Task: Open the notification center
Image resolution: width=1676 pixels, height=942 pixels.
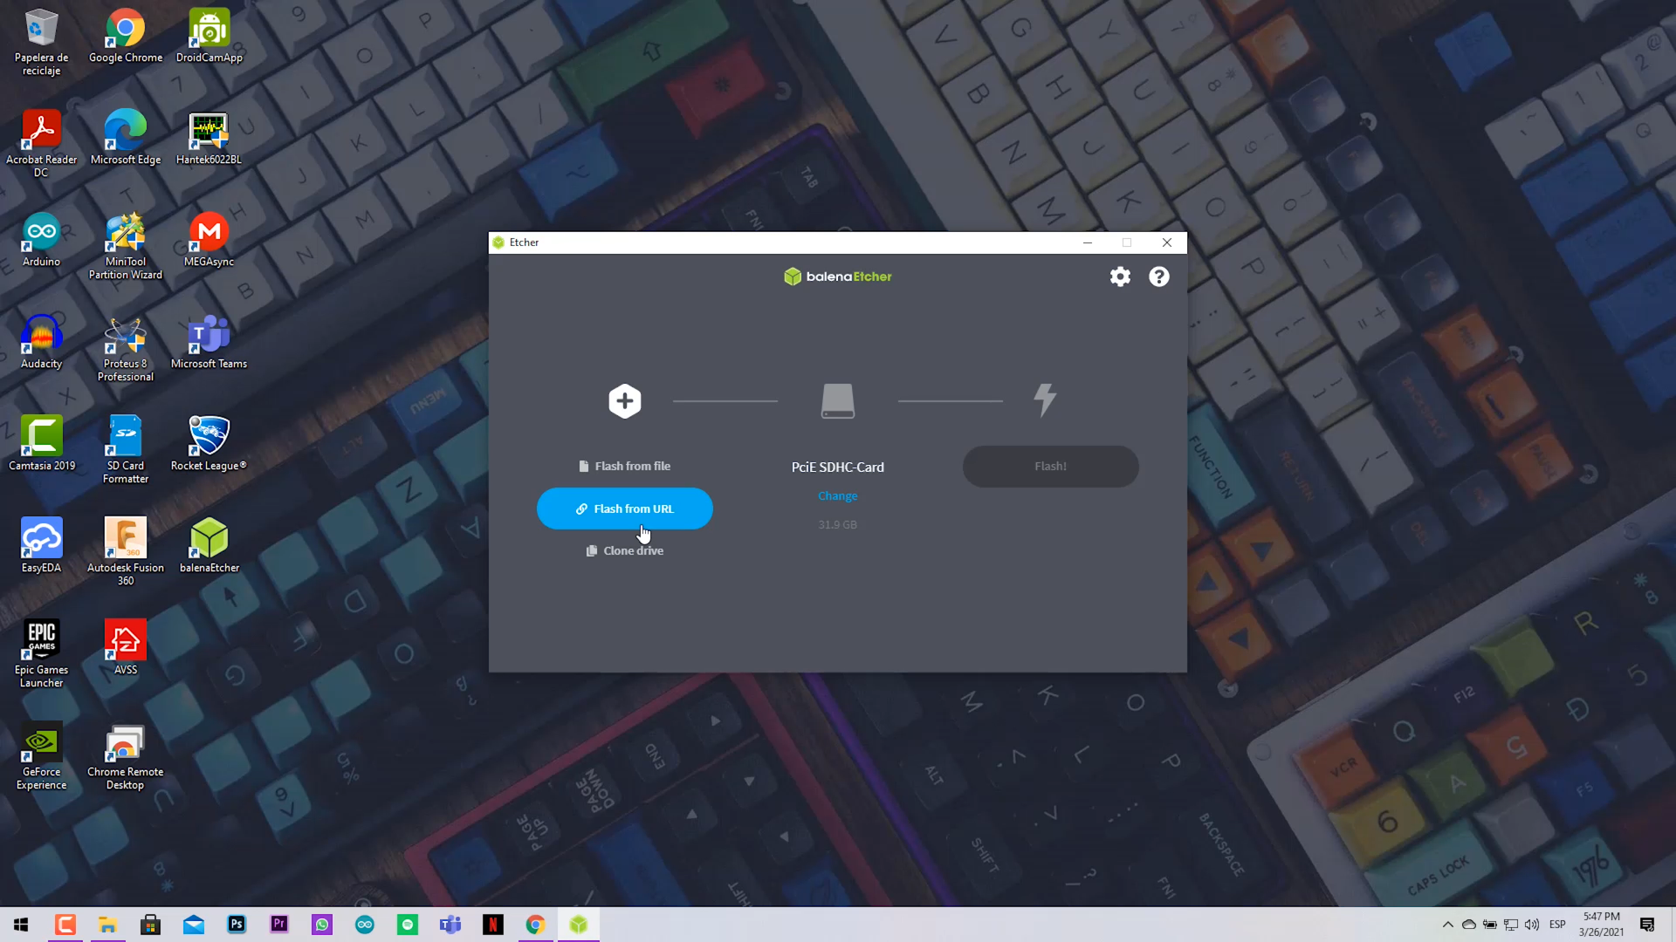Action: 1647,925
